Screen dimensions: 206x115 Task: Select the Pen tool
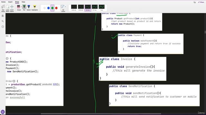click(x=24, y=8)
